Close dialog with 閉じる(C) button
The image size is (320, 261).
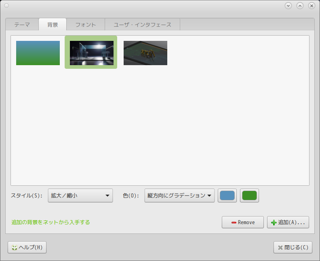pos(293,247)
